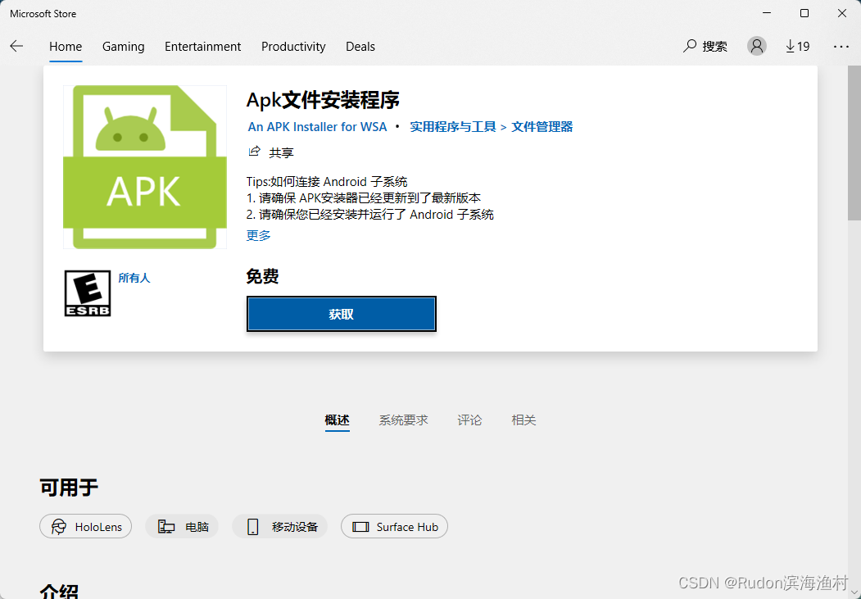The image size is (861, 599).
Task: Open the three-dot more menu
Action: 841,47
